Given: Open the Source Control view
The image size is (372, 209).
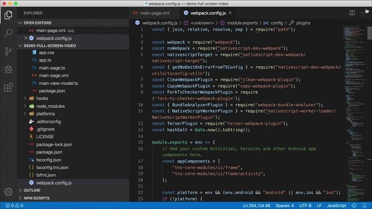Looking at the screenshot, I should [8, 51].
